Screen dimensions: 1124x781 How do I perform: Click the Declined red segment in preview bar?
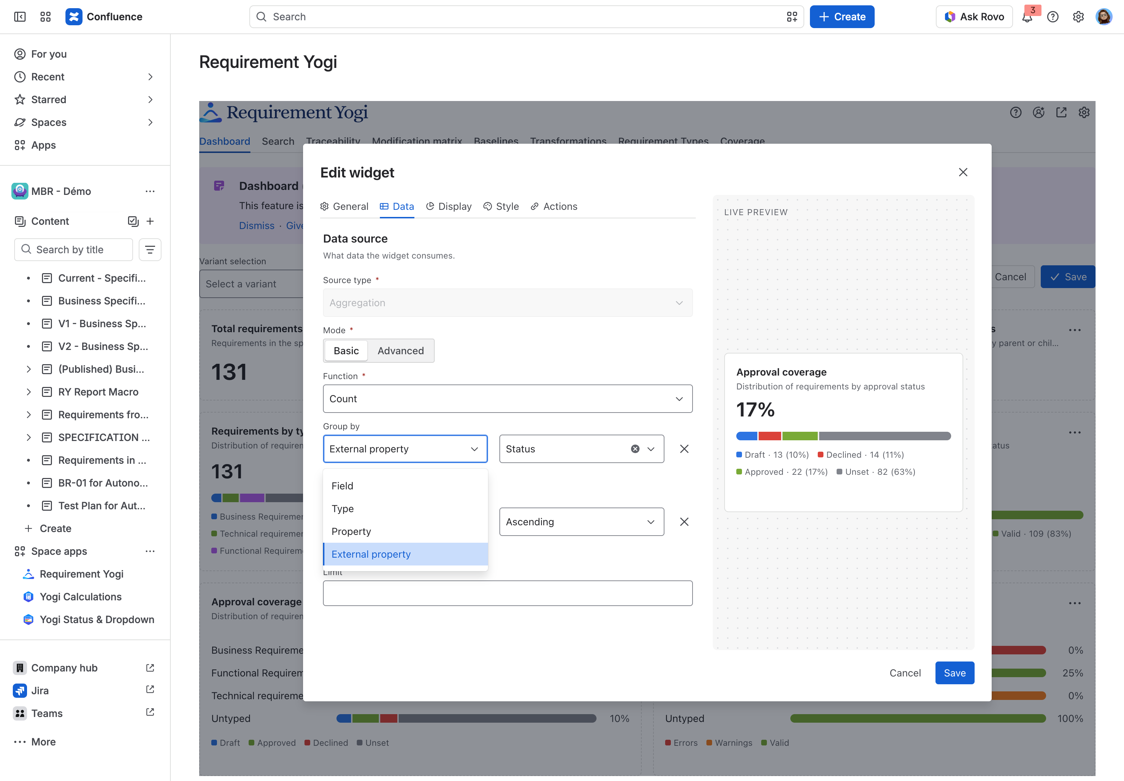click(770, 436)
